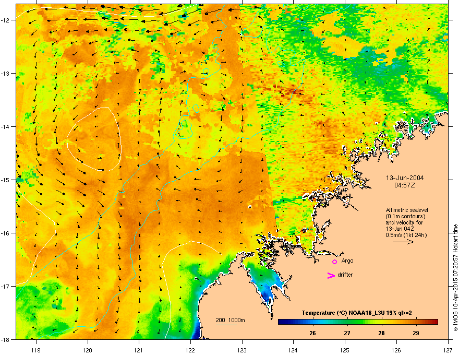This screenshot has height=355, width=459.
Task: Click the longitude axis label '126'
Action: 396,350
